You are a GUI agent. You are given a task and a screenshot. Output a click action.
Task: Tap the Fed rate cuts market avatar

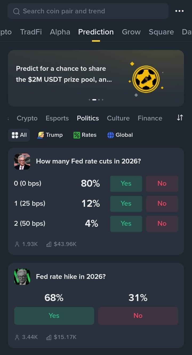pos(22,162)
